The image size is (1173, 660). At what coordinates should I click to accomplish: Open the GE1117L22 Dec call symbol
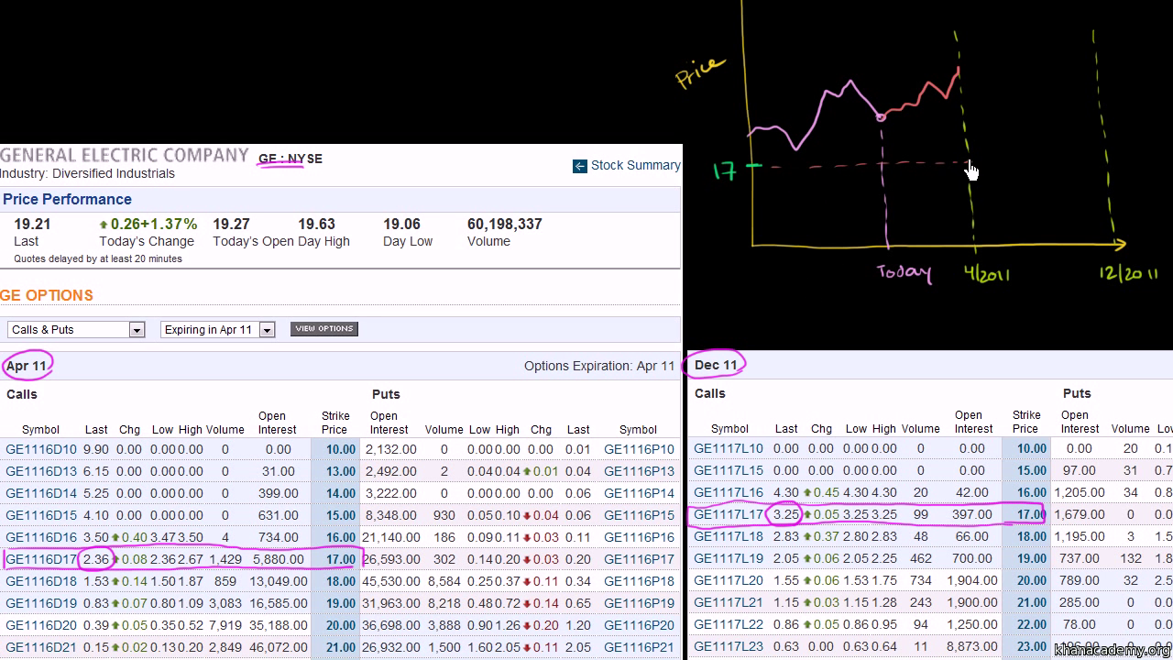pyautogui.click(x=729, y=624)
